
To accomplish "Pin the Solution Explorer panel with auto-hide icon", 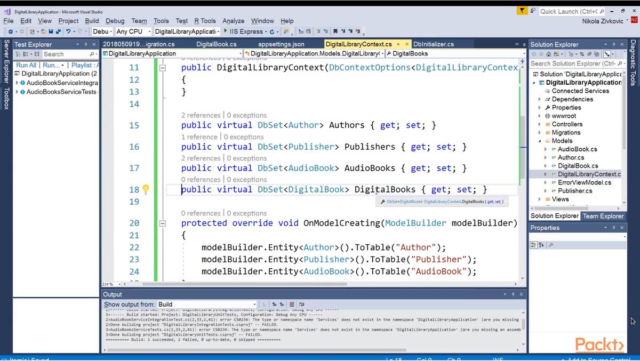I will pyautogui.click(x=614, y=44).
